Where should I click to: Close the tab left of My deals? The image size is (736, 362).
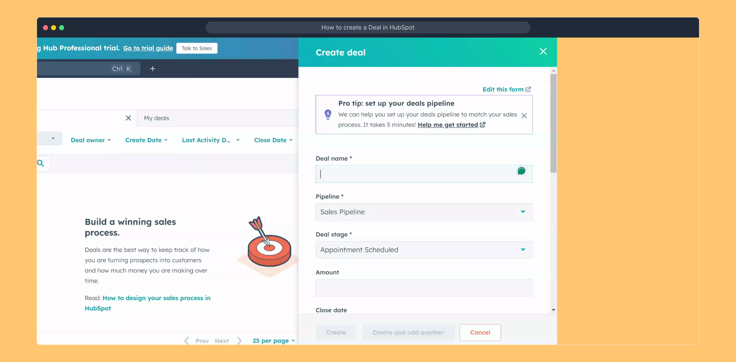click(x=128, y=118)
